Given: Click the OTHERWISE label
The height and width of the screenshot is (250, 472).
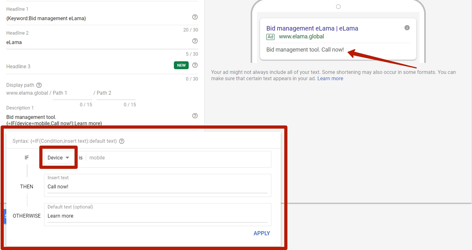Looking at the screenshot, I should [x=27, y=216].
